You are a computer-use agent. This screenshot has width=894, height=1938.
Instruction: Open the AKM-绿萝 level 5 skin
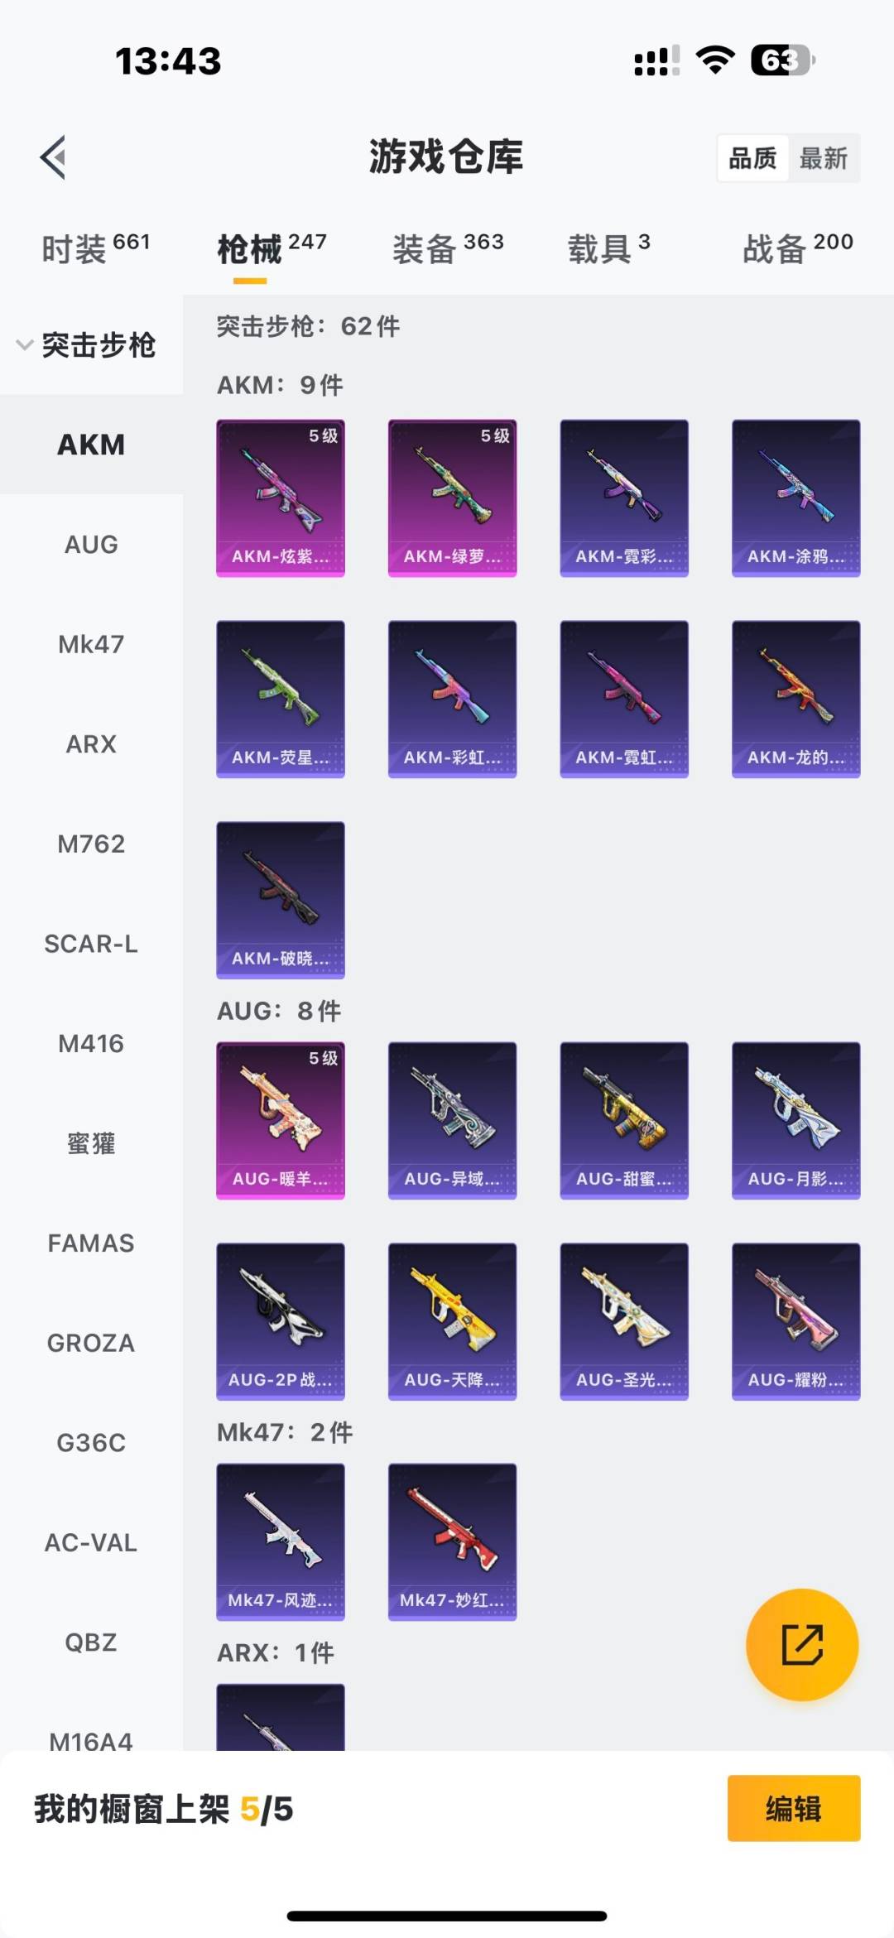click(452, 498)
